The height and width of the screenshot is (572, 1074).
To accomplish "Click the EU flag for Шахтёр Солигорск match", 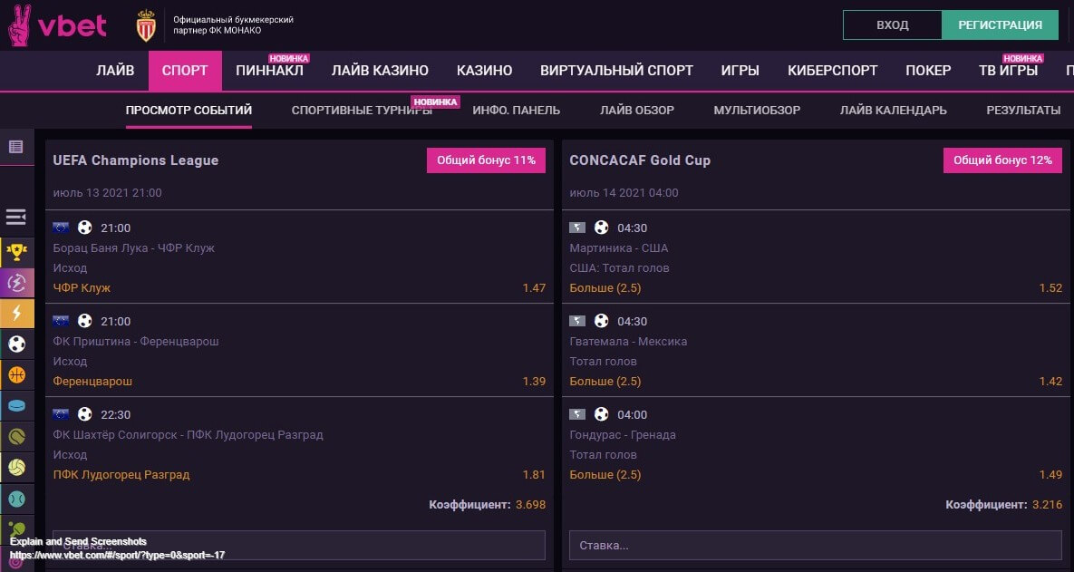I will (x=61, y=413).
